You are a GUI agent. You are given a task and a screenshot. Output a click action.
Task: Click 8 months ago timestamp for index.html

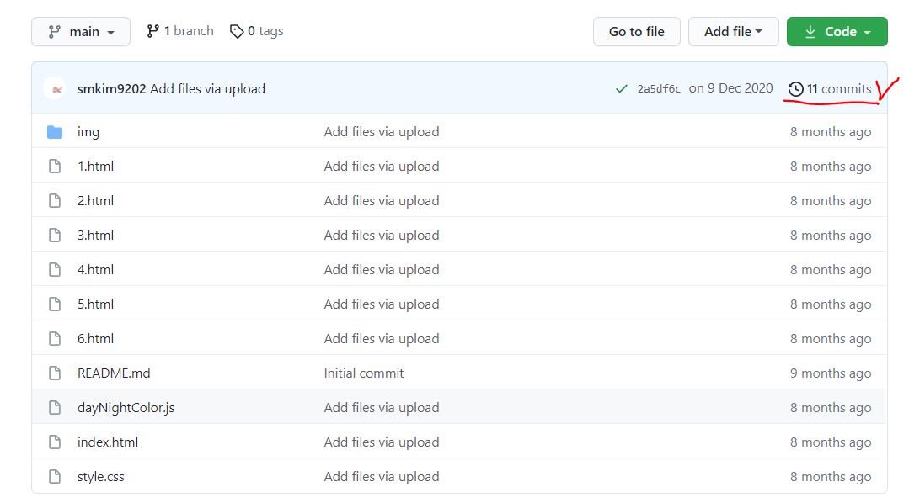[831, 442]
